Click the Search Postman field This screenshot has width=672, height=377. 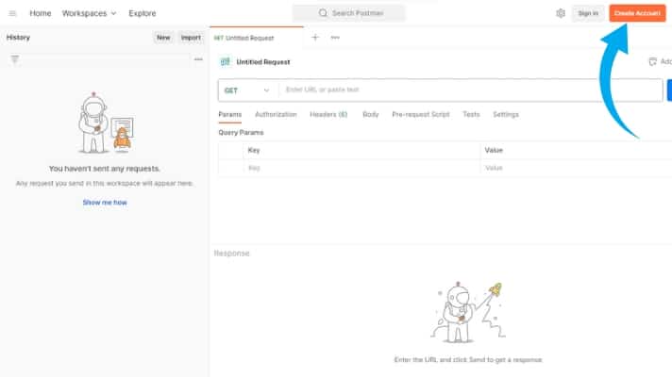pyautogui.click(x=349, y=13)
